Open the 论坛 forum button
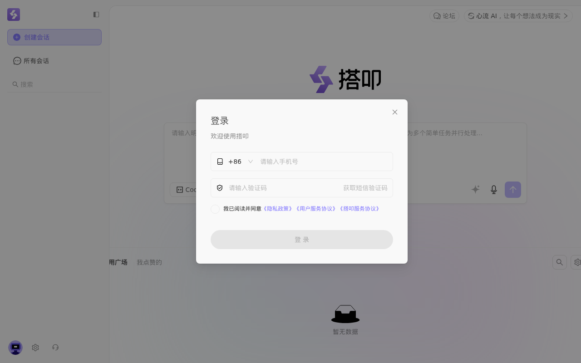Image resolution: width=581 pixels, height=363 pixels. pos(444,16)
